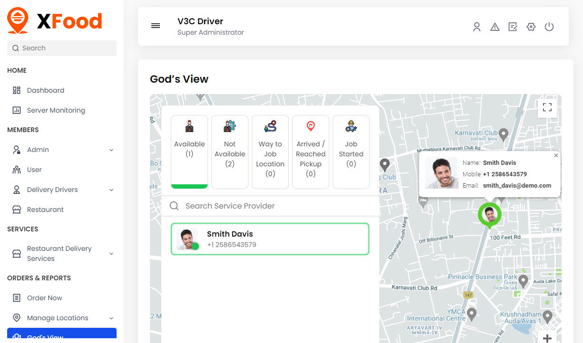Select the Available drivers filter
The height and width of the screenshot is (343, 583).
click(x=189, y=151)
